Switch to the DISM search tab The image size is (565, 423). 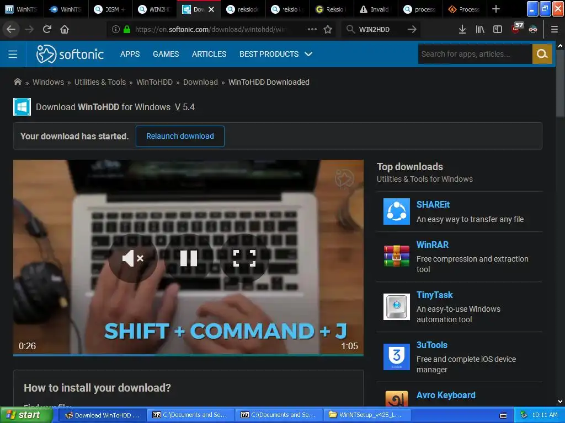[110, 9]
